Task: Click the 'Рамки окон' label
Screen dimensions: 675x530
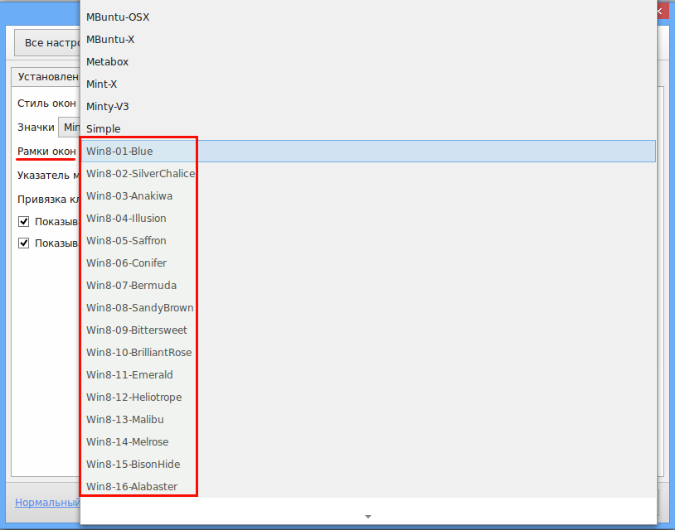Action: click(x=46, y=152)
